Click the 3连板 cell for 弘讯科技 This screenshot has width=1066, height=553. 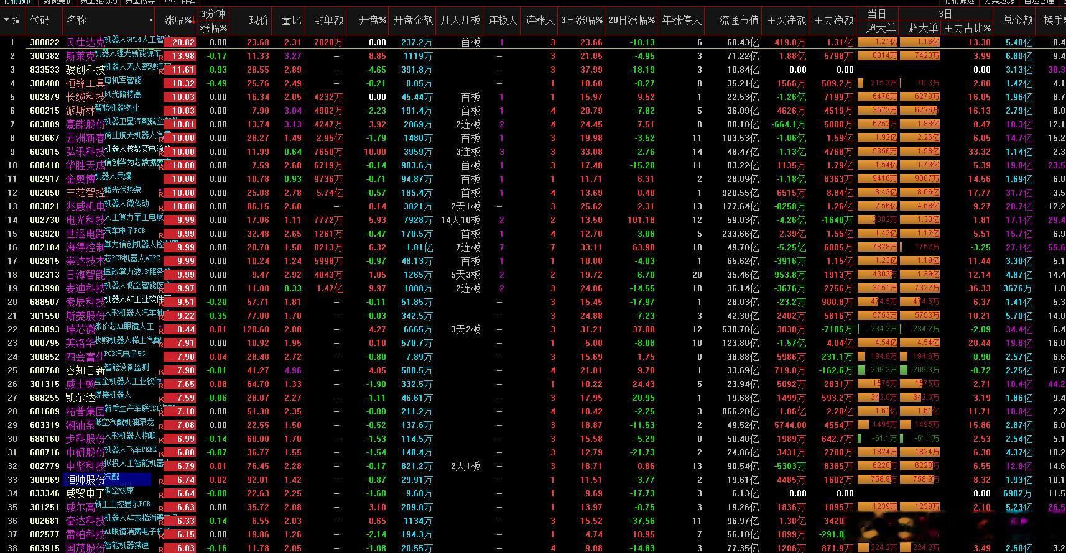tap(468, 152)
